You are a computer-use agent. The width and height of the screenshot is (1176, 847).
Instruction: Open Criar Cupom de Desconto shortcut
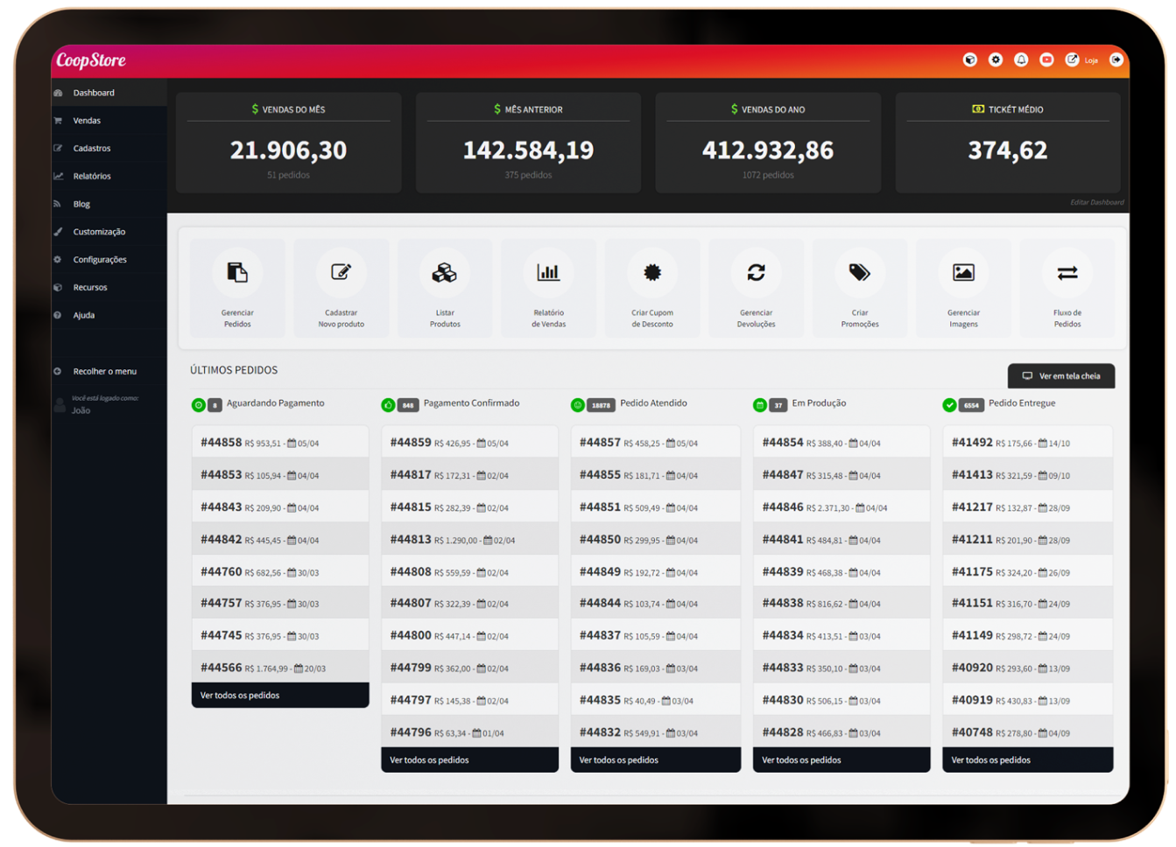652,288
